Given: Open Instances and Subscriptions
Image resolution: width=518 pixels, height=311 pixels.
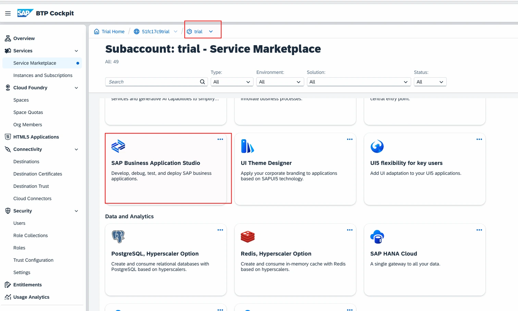Looking at the screenshot, I should [x=42, y=75].
